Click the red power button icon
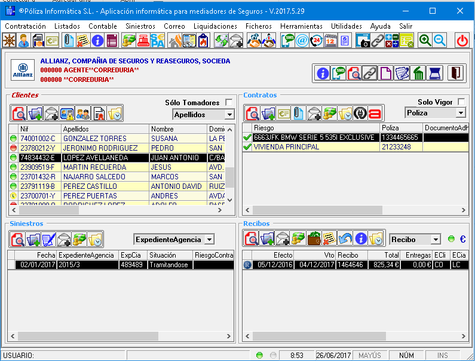 [462, 40]
